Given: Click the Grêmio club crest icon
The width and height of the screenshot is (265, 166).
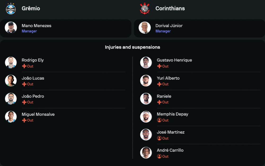Looking at the screenshot, I should point(11,8).
